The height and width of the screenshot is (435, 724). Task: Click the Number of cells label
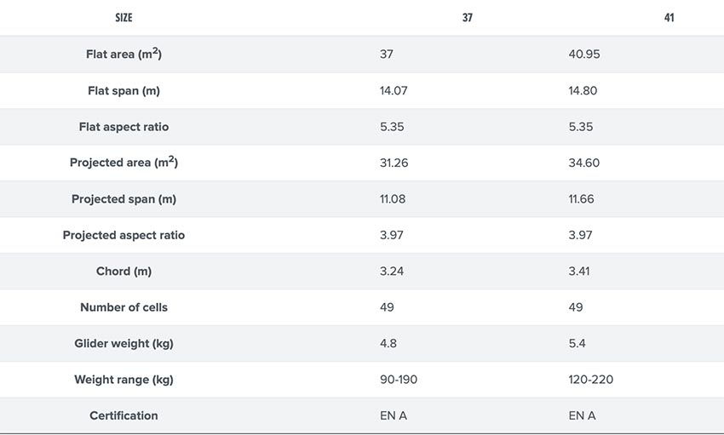124,307
